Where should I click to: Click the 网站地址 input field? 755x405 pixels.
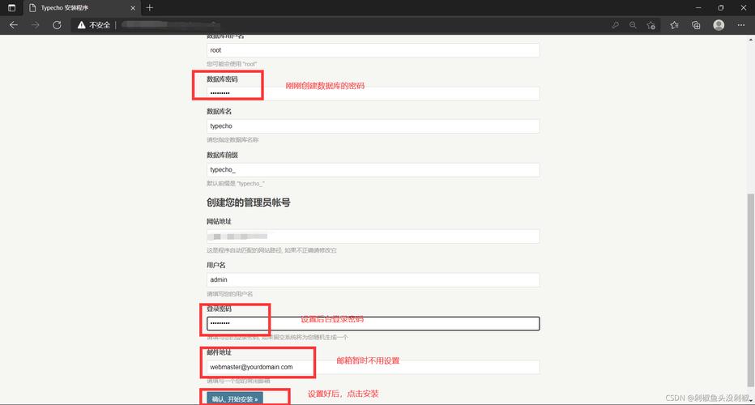(x=373, y=237)
